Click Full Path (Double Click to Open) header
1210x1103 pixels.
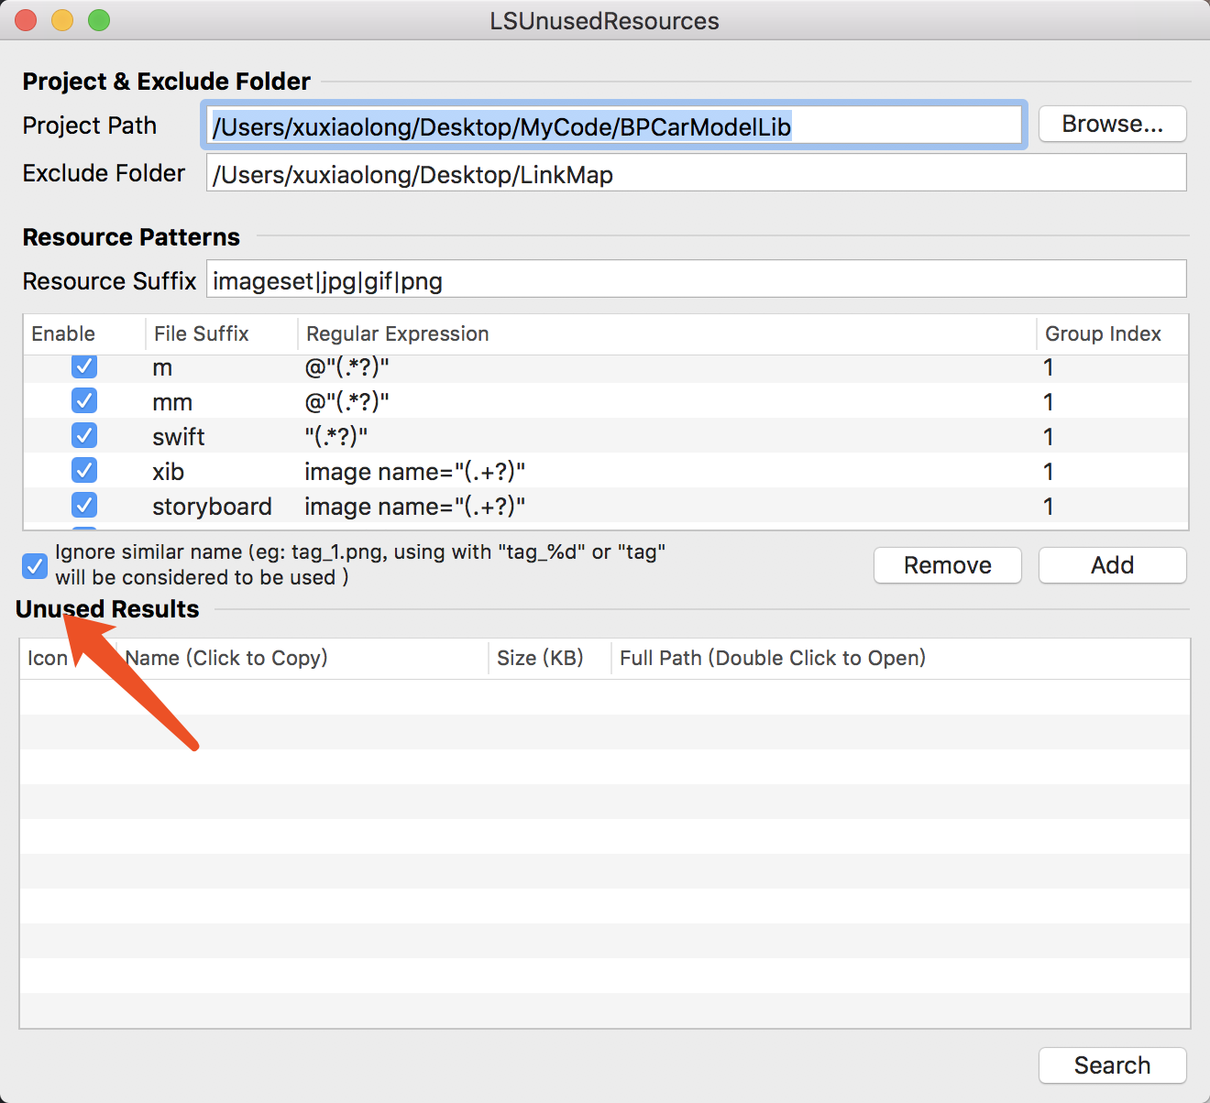pyautogui.click(x=900, y=659)
